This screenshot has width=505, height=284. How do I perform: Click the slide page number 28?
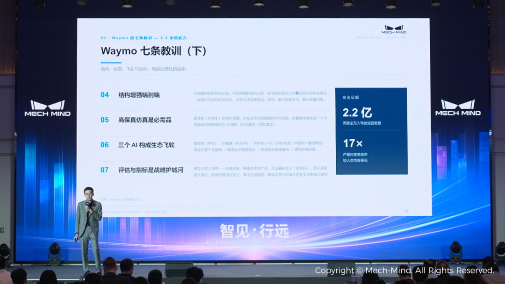[406, 211]
